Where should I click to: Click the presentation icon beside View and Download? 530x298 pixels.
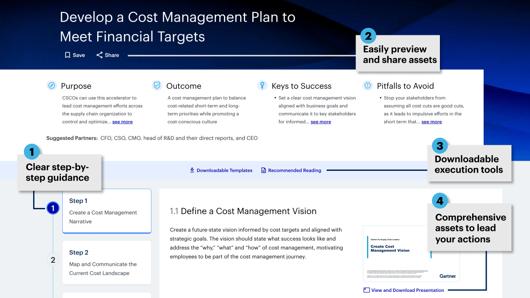(x=366, y=290)
